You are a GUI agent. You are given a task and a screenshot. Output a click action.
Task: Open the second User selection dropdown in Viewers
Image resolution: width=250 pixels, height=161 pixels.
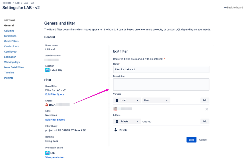coord(156,100)
